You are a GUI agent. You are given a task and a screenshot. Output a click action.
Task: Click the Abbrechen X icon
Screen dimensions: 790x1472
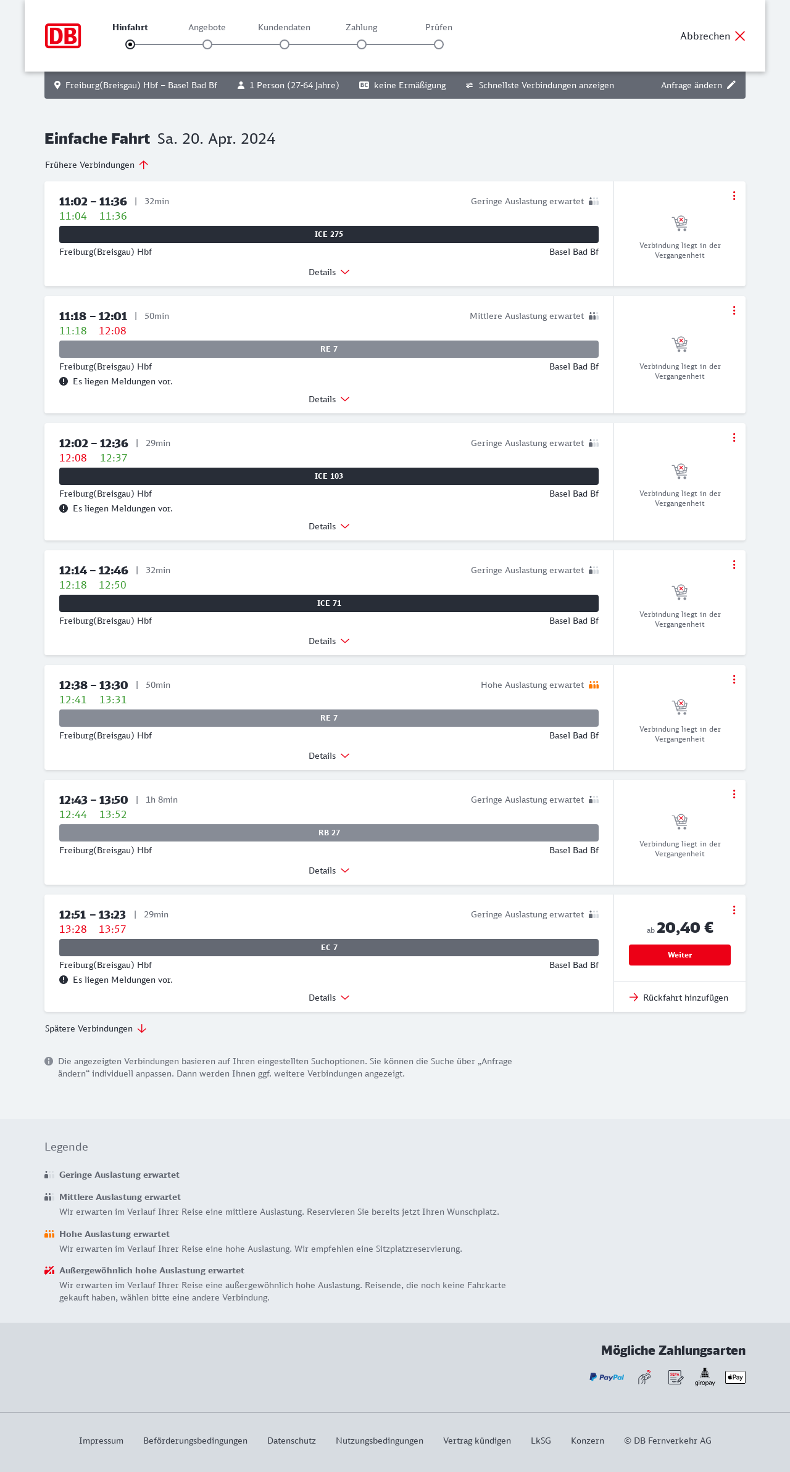(740, 36)
